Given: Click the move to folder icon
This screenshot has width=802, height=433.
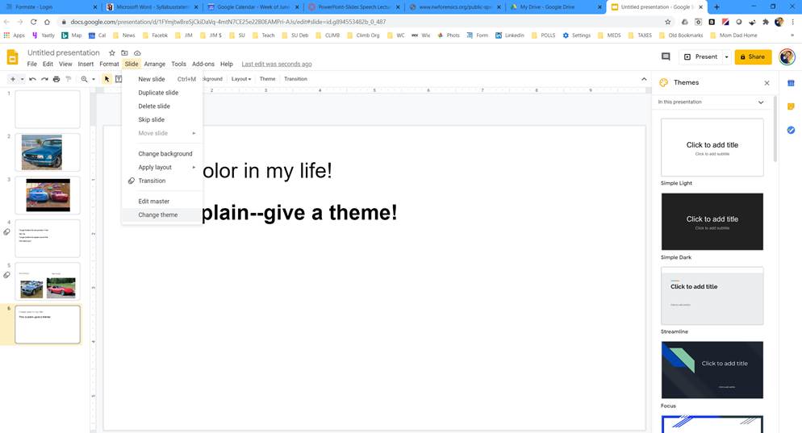Looking at the screenshot, I should pyautogui.click(x=125, y=53).
